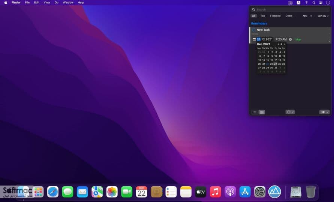Open the Apple menu

pos(6,3)
